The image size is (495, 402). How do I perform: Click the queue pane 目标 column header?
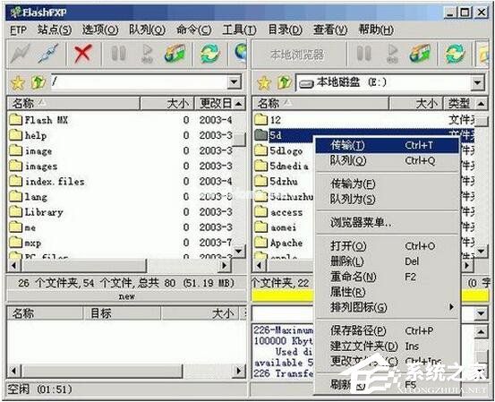coord(122,313)
